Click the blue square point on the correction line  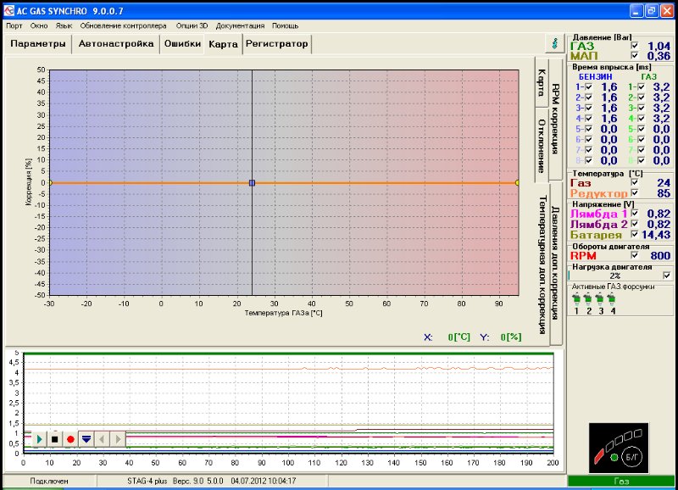[x=252, y=182]
